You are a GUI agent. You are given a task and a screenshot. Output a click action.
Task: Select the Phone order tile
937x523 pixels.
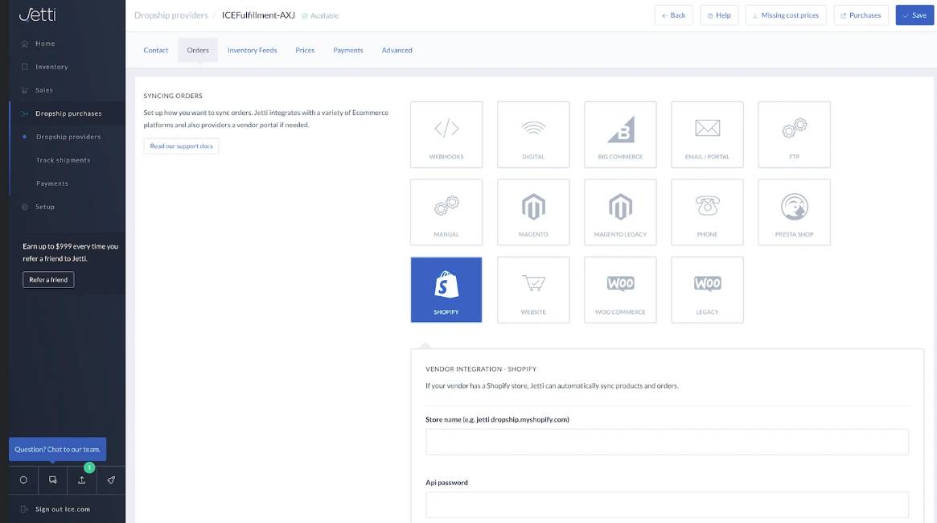coord(707,212)
